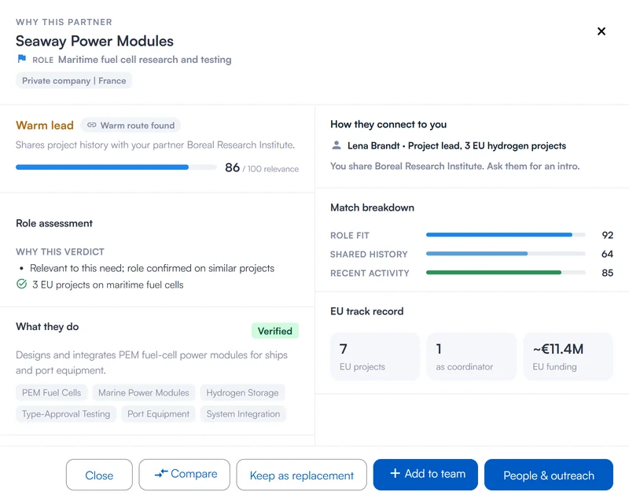The width and height of the screenshot is (629, 503).
Task: Click the green checkmark beside 3 EU projects
Action: [x=22, y=285]
